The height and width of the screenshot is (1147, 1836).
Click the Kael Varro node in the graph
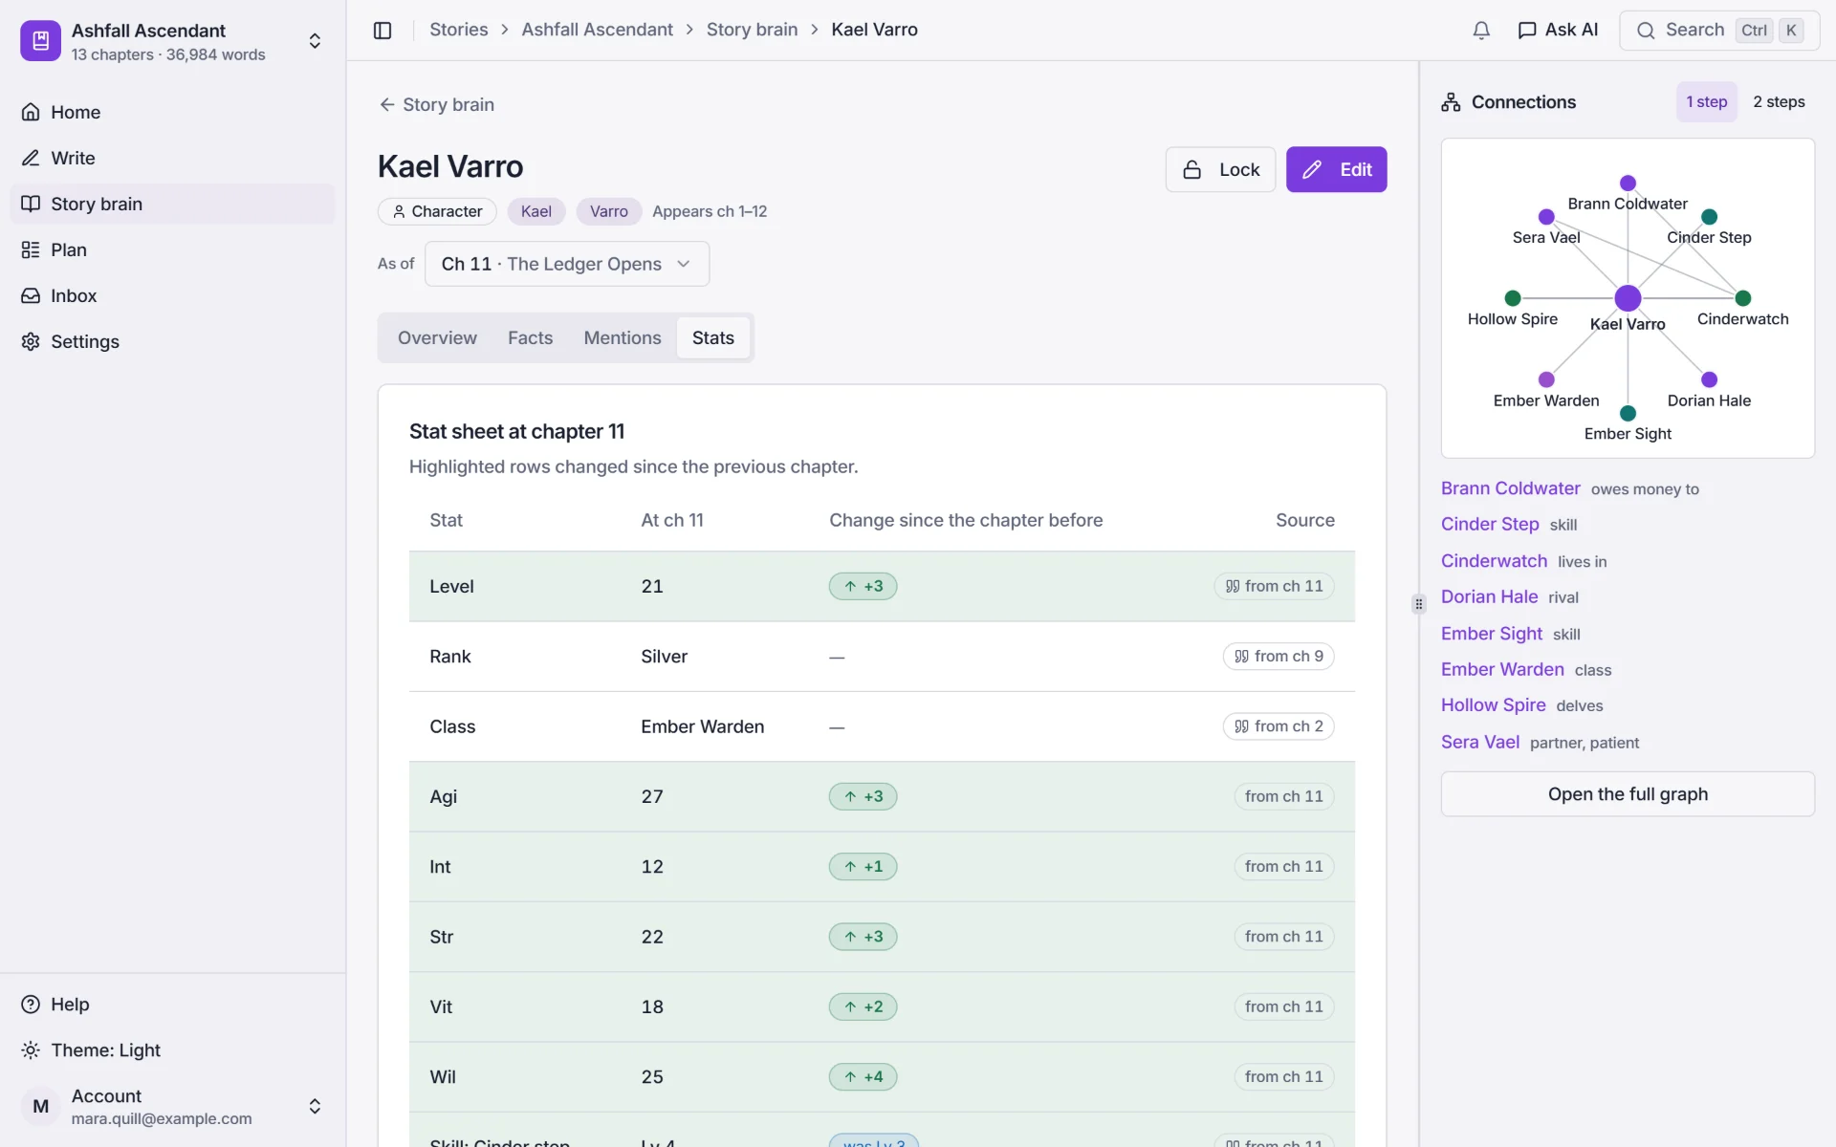click(1628, 298)
